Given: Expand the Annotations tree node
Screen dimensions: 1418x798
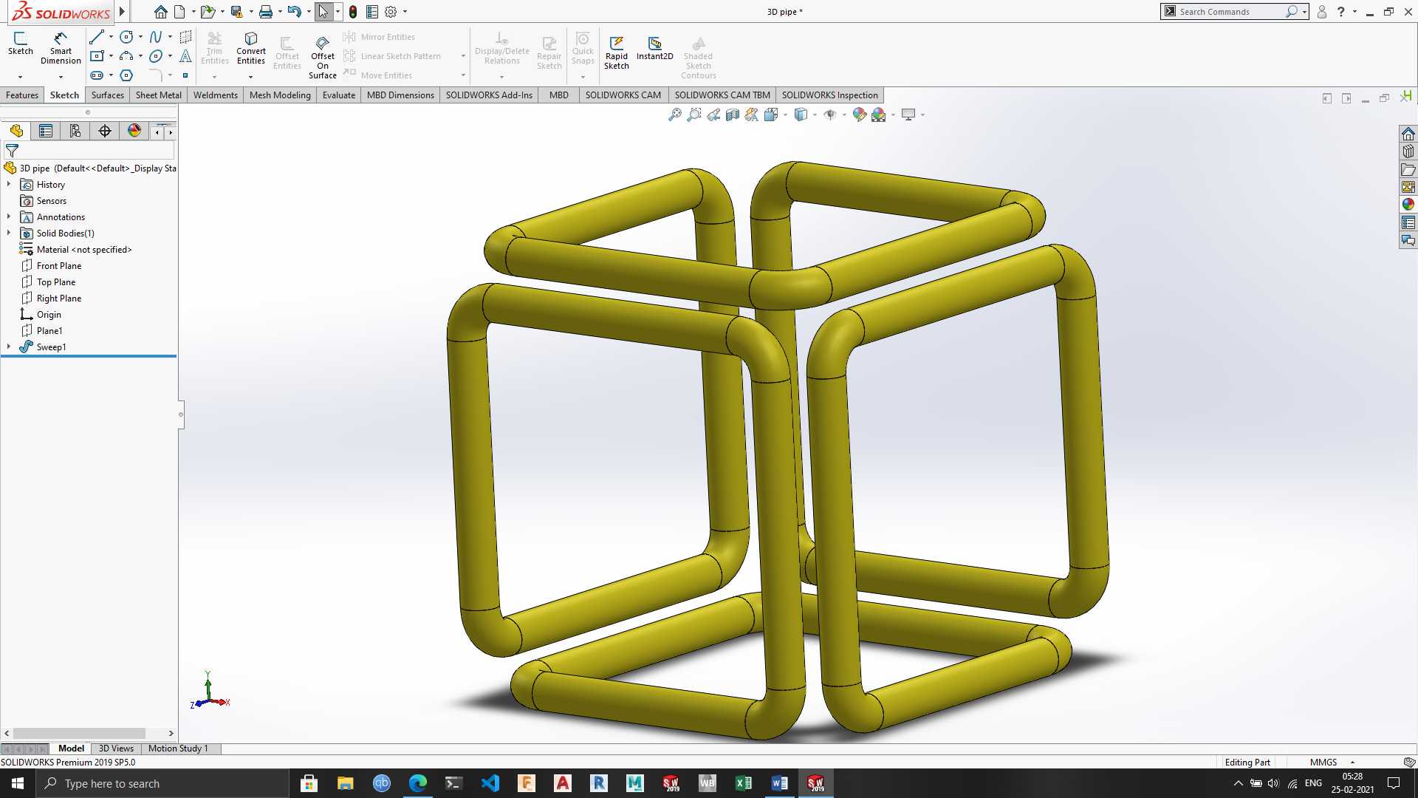Looking at the screenshot, I should tap(9, 216).
